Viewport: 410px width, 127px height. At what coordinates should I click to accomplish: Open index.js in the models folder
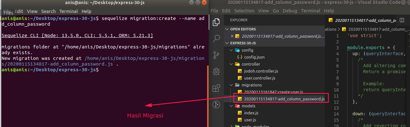pyautogui.click(x=251, y=113)
